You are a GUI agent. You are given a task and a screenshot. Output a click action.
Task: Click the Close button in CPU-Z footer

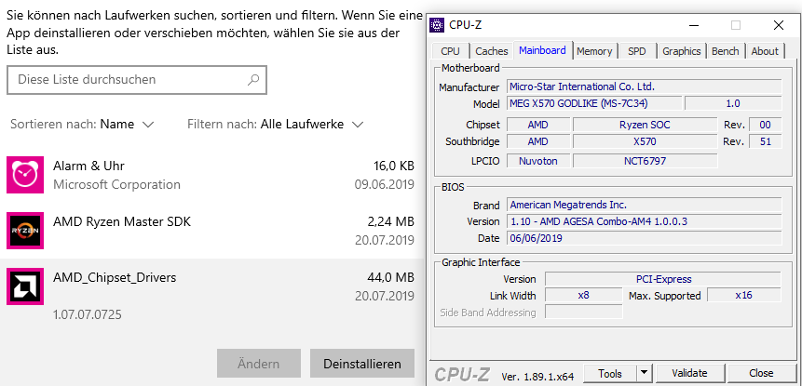tap(761, 374)
